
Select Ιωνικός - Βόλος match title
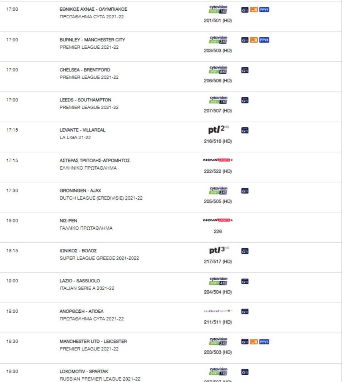[x=78, y=251]
